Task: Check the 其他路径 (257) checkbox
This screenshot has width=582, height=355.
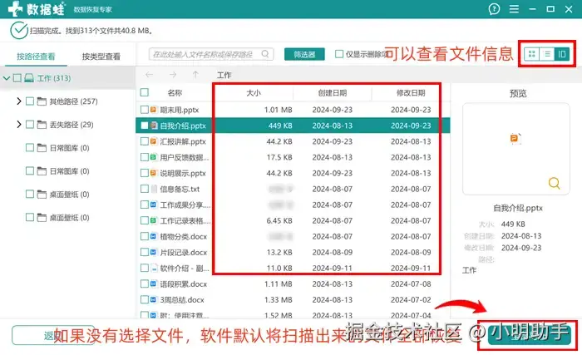Action: 30,101
